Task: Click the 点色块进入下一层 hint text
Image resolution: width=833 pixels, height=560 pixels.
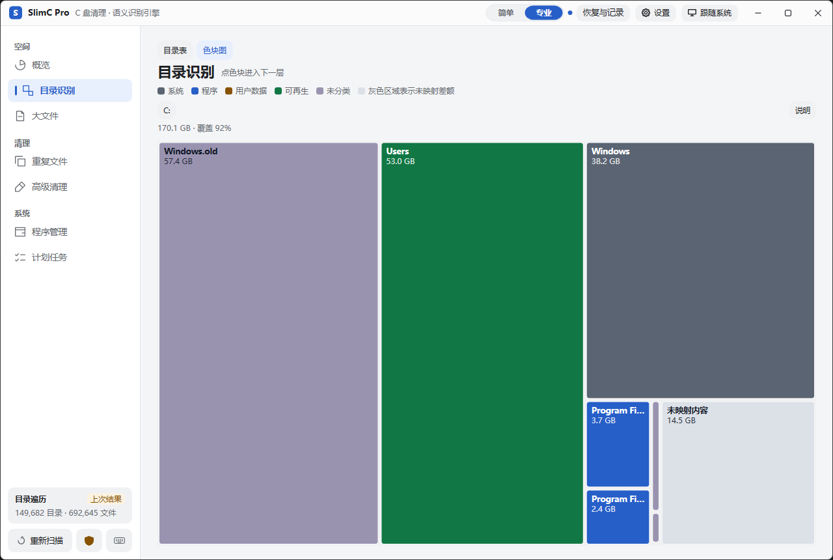Action: coord(253,73)
